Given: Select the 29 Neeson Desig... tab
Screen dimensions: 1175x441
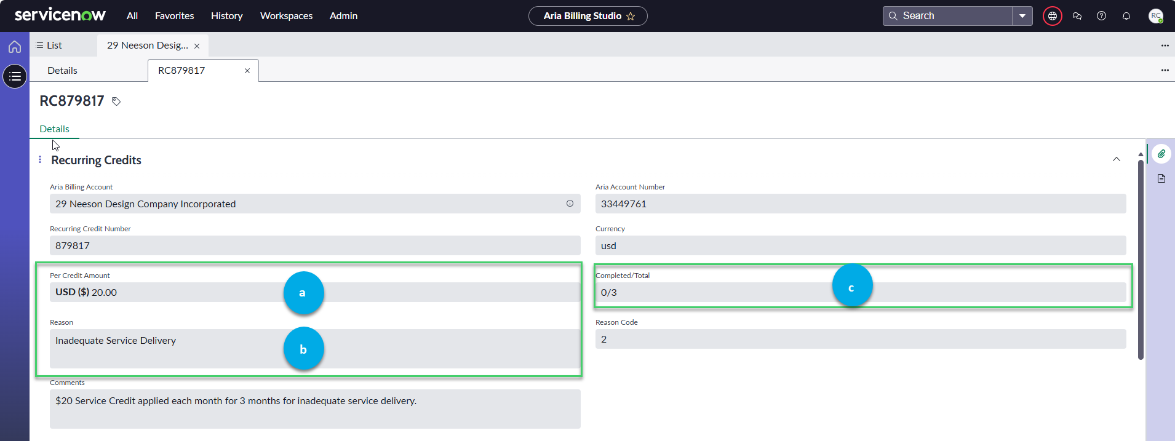Looking at the screenshot, I should point(148,46).
